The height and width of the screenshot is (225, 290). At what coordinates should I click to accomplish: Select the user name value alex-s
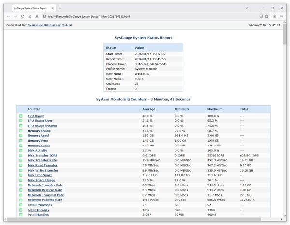click(139, 79)
